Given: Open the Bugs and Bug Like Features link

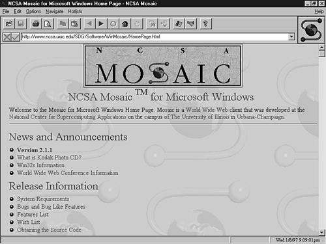Looking at the screenshot, I should click(52, 207).
